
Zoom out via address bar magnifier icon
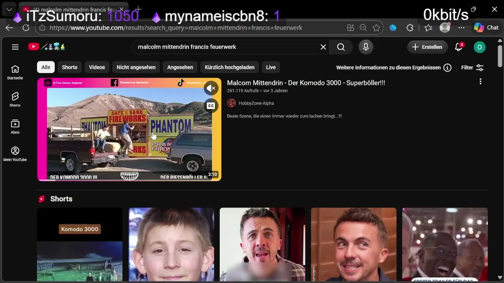coord(363,28)
